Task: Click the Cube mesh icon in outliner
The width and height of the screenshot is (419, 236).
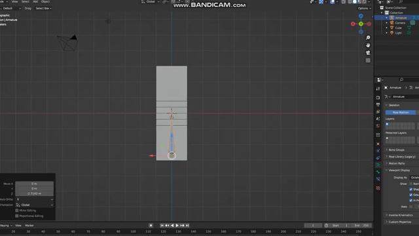Action: coord(392,28)
